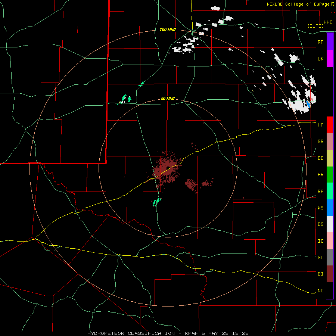Viewport: 336px width, 336px height.
Task: Click the DS legend label
Action: (320, 224)
